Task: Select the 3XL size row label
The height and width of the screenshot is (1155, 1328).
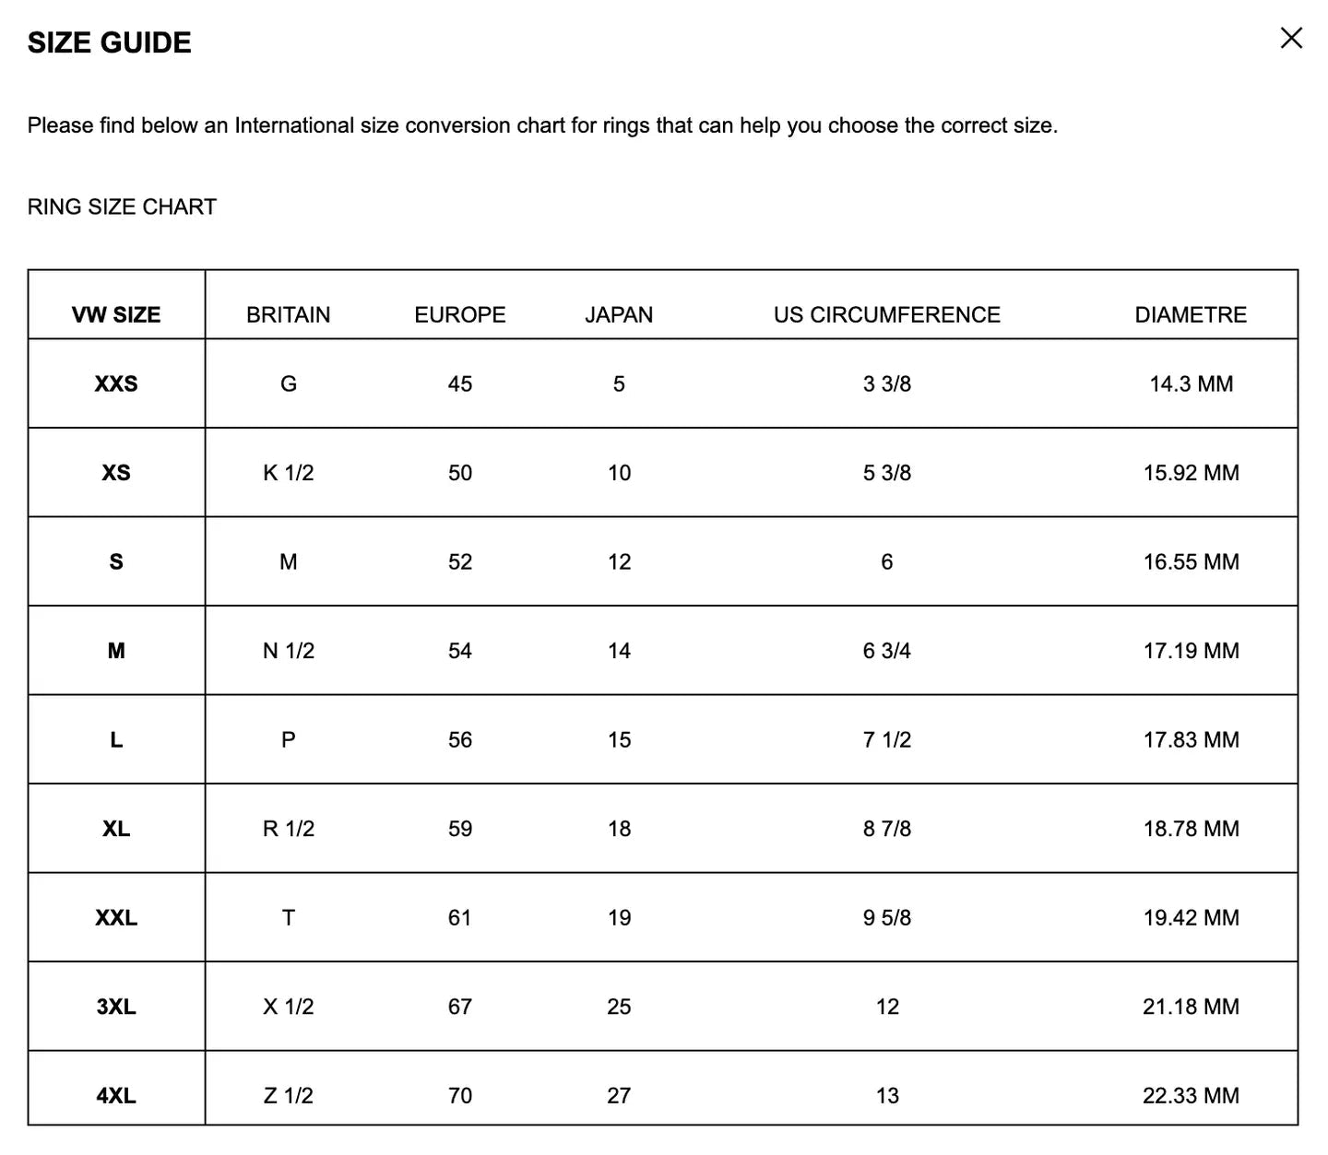Action: [116, 1007]
